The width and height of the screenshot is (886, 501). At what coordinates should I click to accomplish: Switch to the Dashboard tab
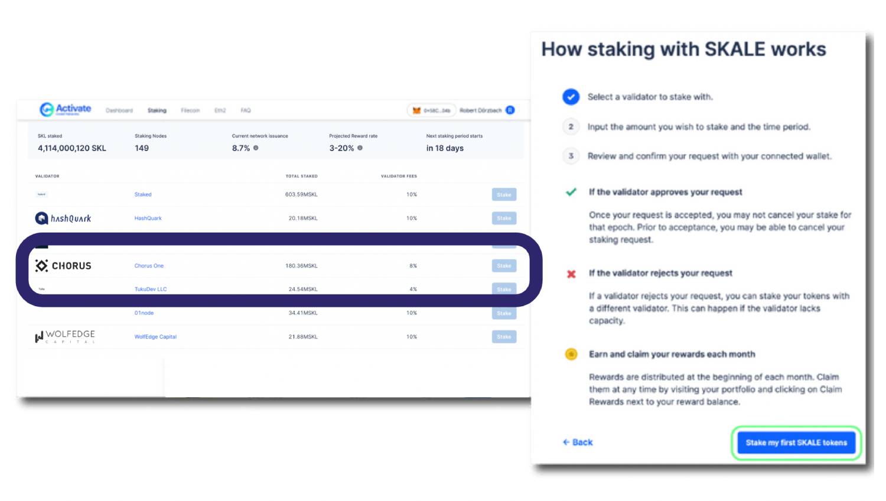(119, 110)
